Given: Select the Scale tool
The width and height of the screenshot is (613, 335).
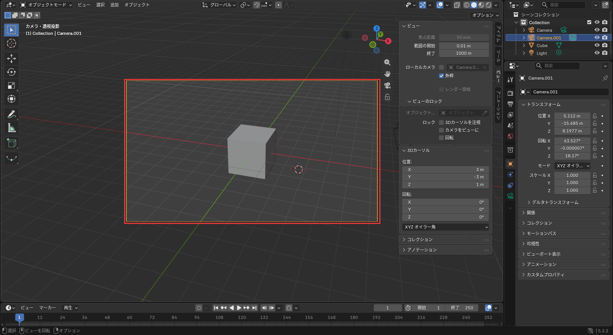Looking at the screenshot, I should coord(11,85).
